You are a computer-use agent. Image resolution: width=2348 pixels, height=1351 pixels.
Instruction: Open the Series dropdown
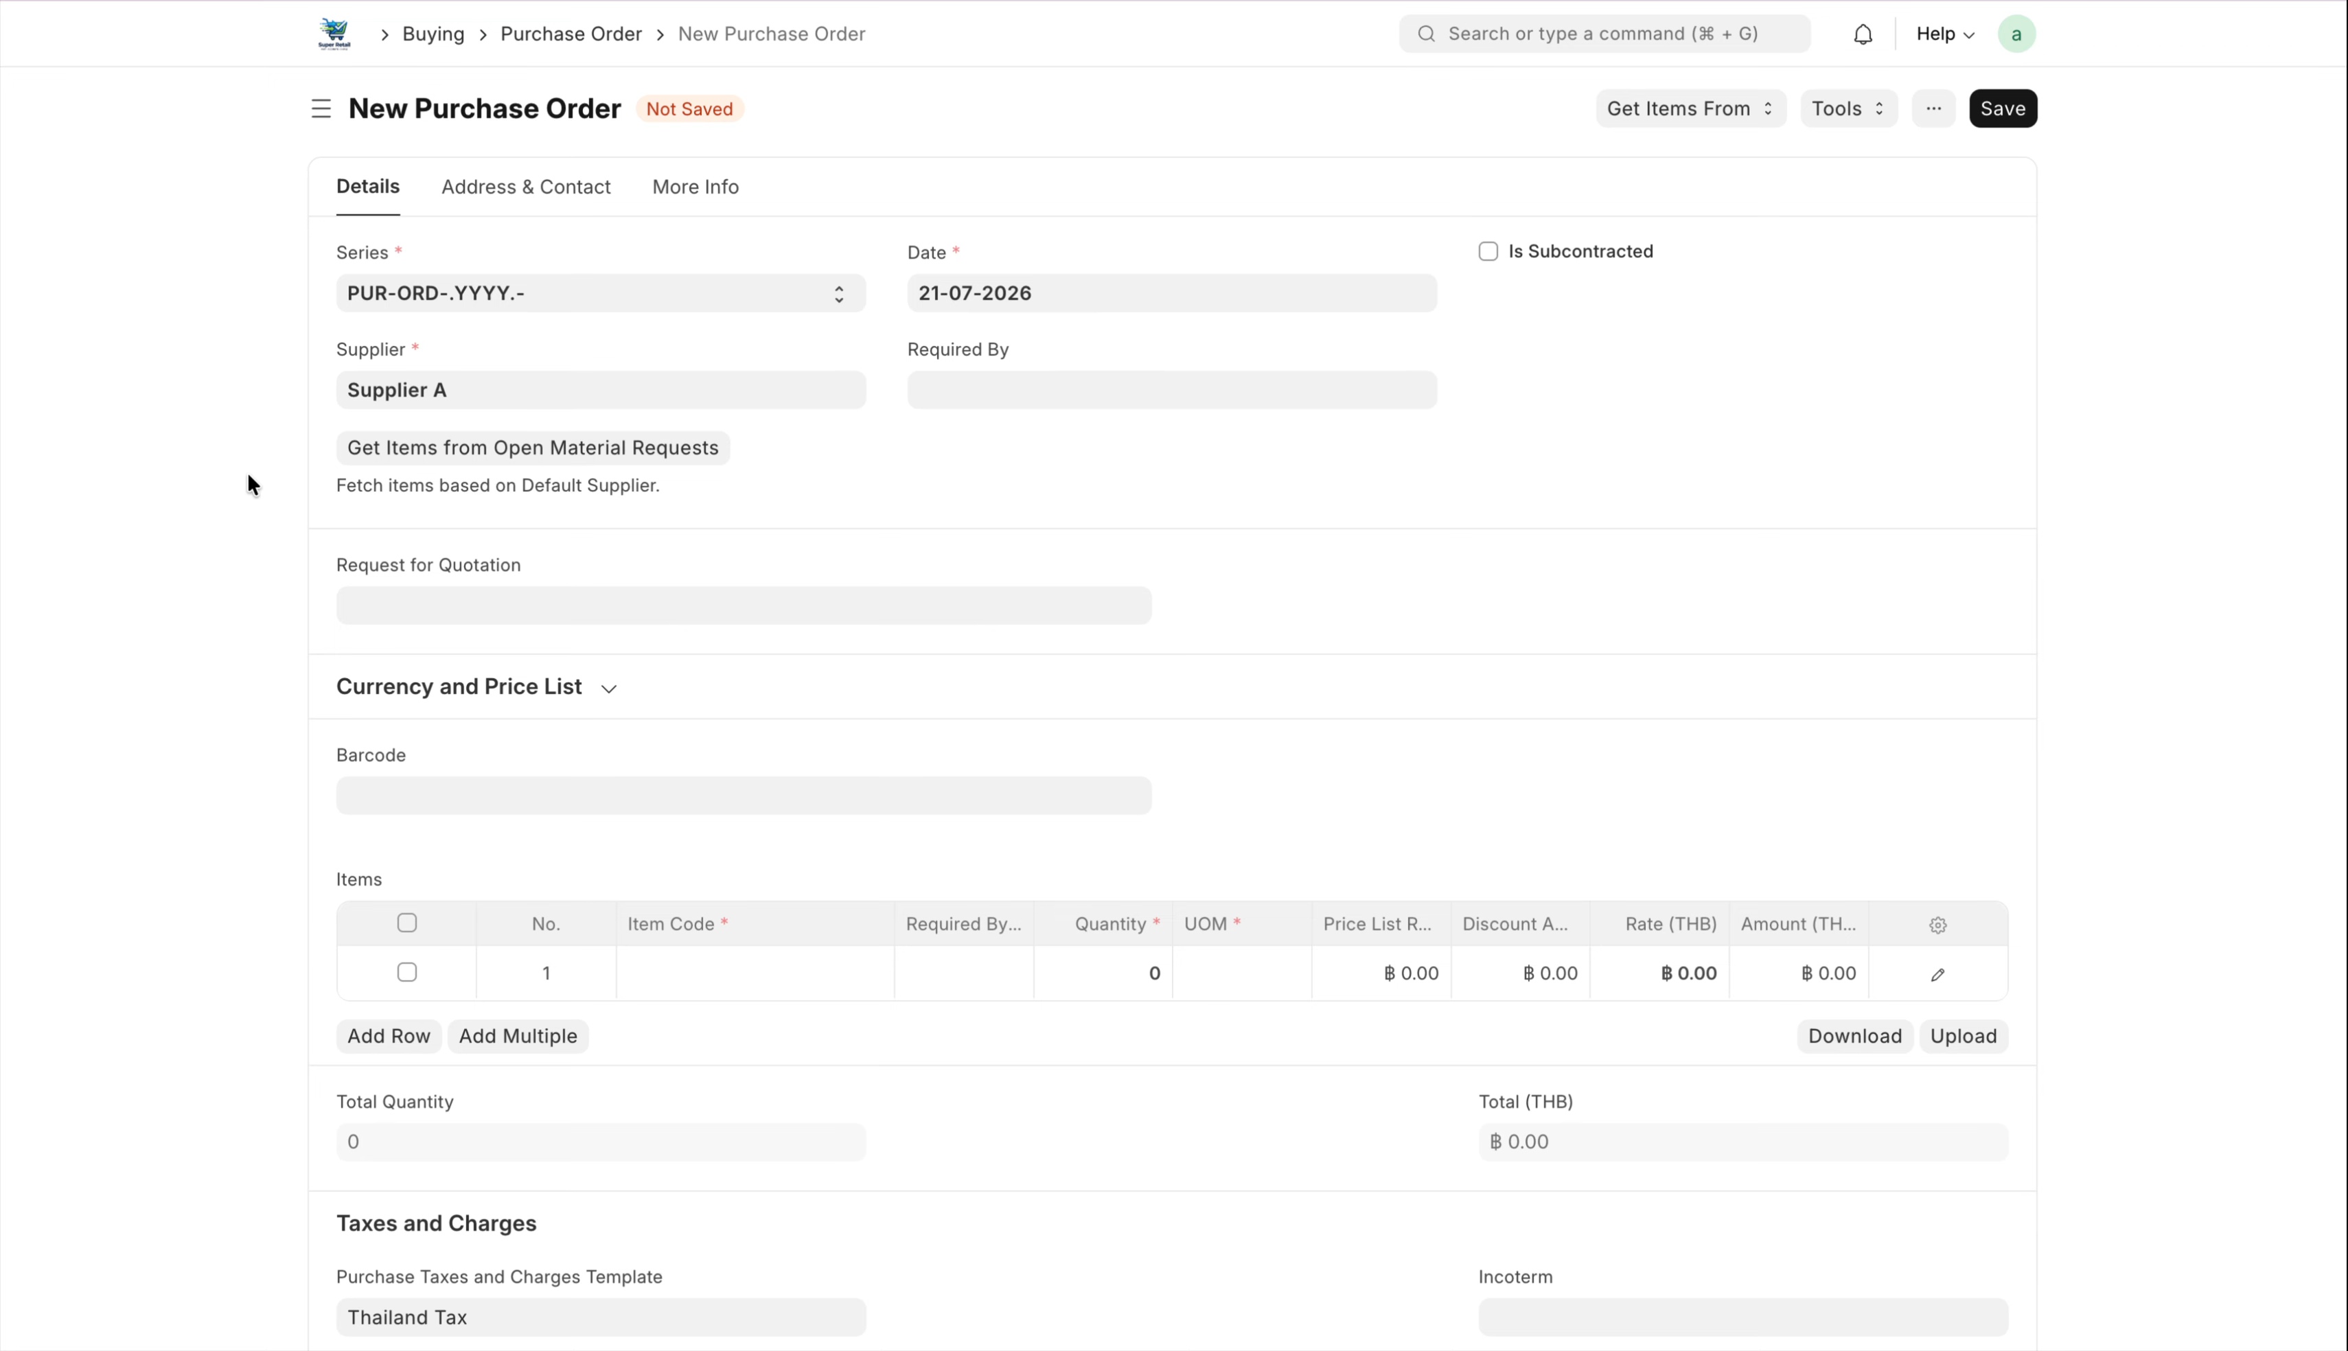pyautogui.click(x=600, y=293)
